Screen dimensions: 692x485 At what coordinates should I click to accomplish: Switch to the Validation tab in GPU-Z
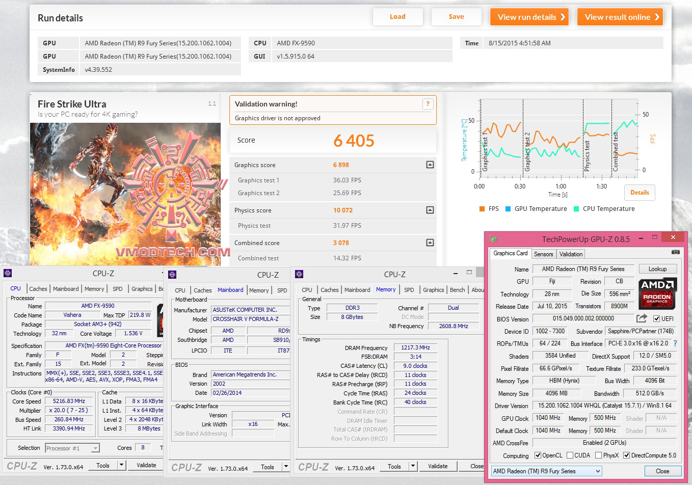pos(571,254)
